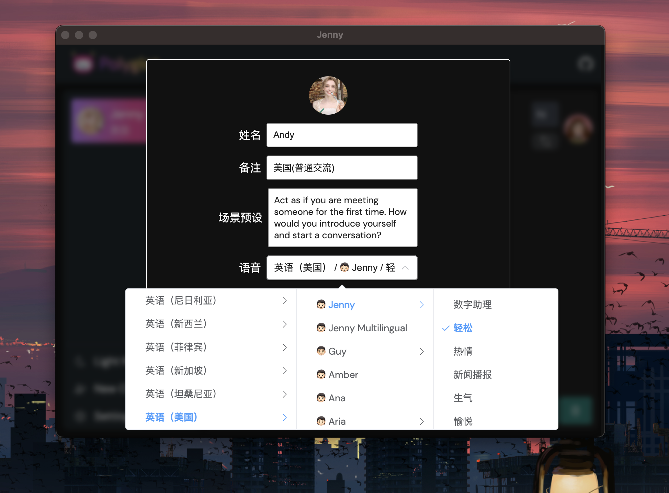Screen dimensions: 669x493
Task: Select 英语(菲律宾) language option
Action: click(176, 347)
